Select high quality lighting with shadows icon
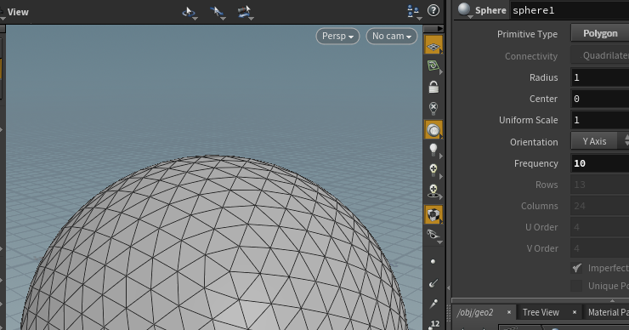This screenshot has width=629, height=330. coord(433,191)
